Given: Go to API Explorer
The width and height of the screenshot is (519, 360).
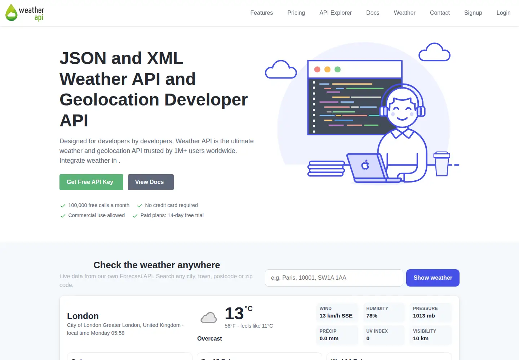Looking at the screenshot, I should point(336,13).
